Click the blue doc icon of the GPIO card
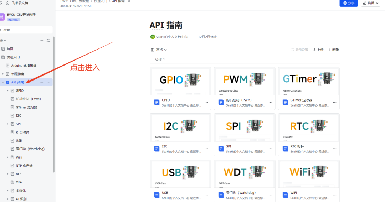The width and height of the screenshot is (385, 202). [x=156, y=102]
